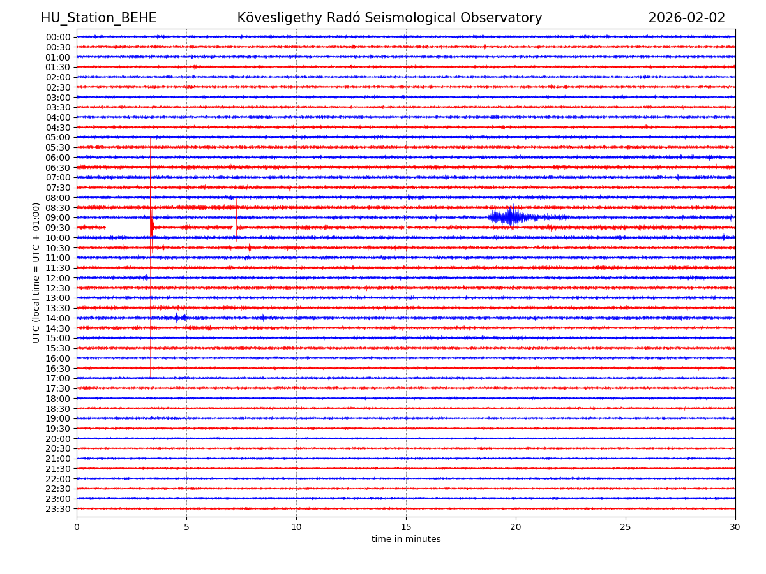Click the white data gap in 09:30 trace
The height and width of the screenshot is (574, 766).
pos(127,227)
